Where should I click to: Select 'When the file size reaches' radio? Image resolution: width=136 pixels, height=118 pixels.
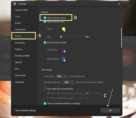click(48, 98)
